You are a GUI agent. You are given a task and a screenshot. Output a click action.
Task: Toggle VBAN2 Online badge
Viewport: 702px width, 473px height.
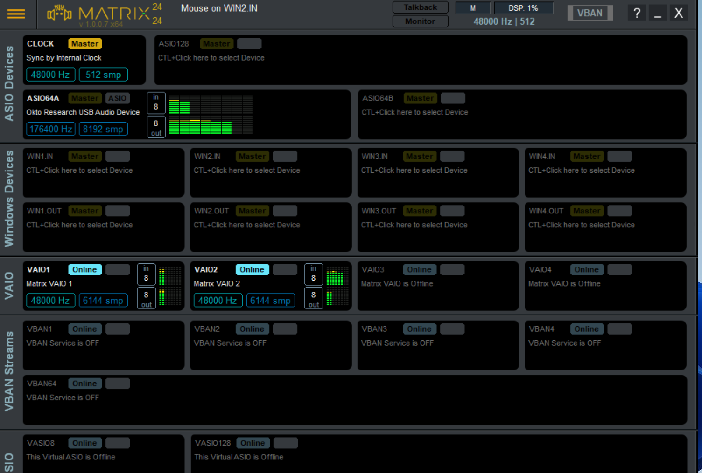click(x=252, y=329)
